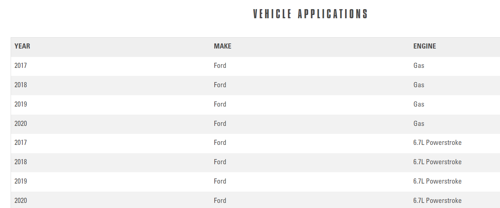Viewport: 500px width, 208px height.
Task: Click the MAKE column header
Action: [223, 46]
